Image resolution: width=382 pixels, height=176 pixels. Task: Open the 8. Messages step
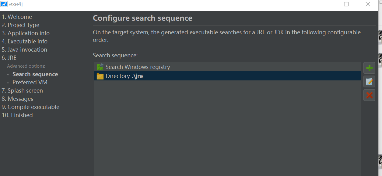pyautogui.click(x=17, y=99)
